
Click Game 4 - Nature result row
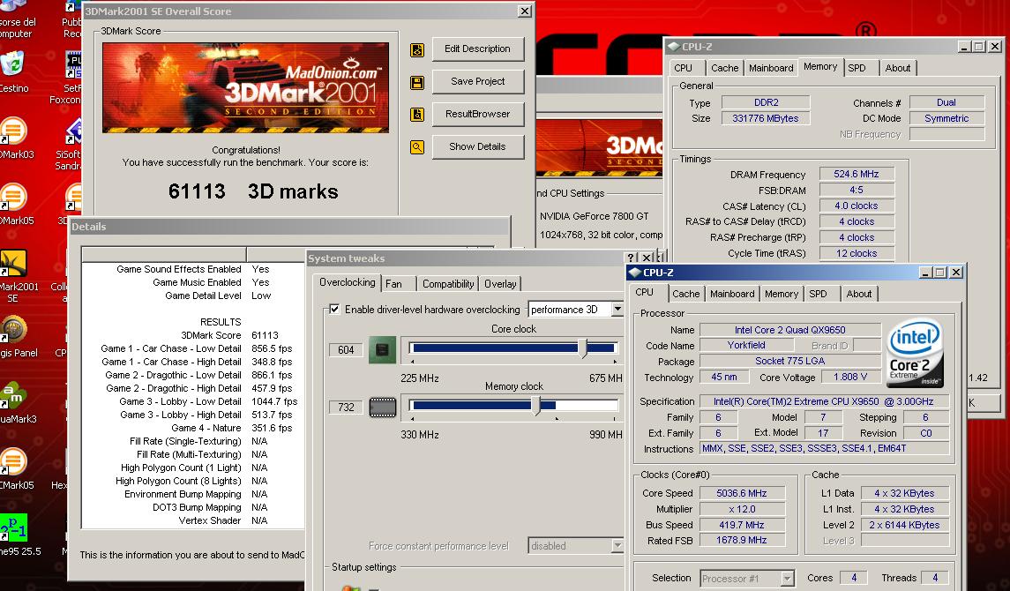(192, 428)
